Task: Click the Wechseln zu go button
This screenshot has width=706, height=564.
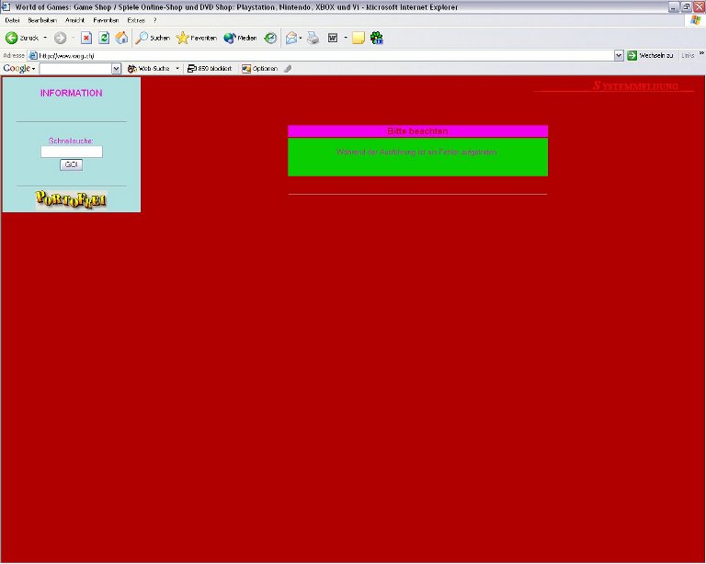Action: 650,55
